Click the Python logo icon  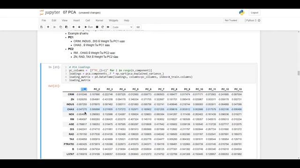pyautogui.click(x=242, y=13)
